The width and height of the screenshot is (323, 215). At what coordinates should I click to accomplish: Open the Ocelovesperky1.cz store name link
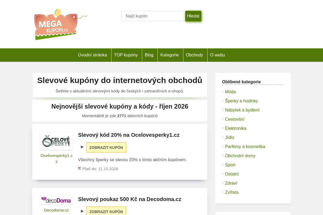[x=57, y=159]
